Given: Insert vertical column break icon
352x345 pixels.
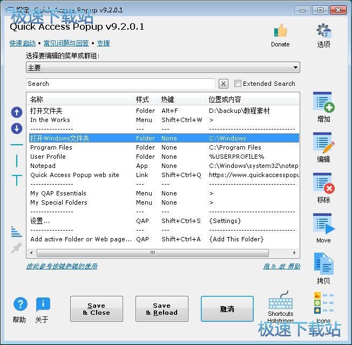Looking at the screenshot, I should (x=17, y=161).
